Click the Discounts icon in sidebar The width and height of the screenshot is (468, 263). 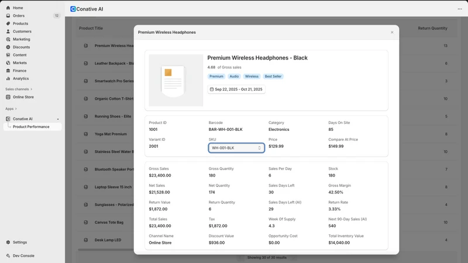click(x=8, y=47)
